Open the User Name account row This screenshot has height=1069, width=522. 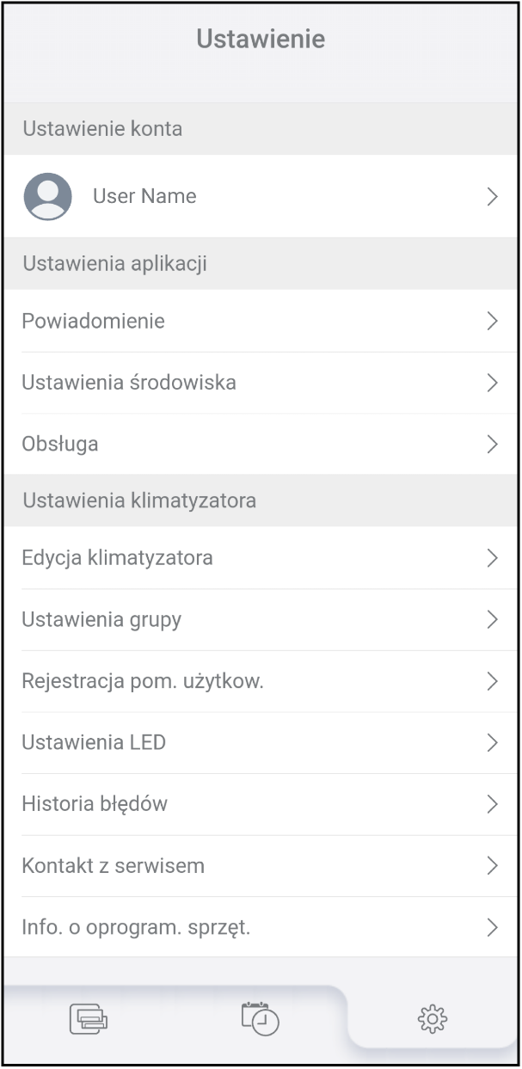144,196
